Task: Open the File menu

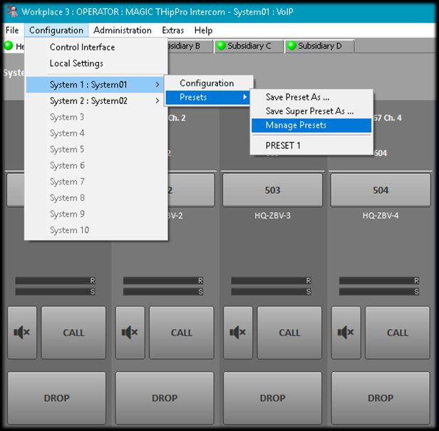Action: (x=12, y=30)
